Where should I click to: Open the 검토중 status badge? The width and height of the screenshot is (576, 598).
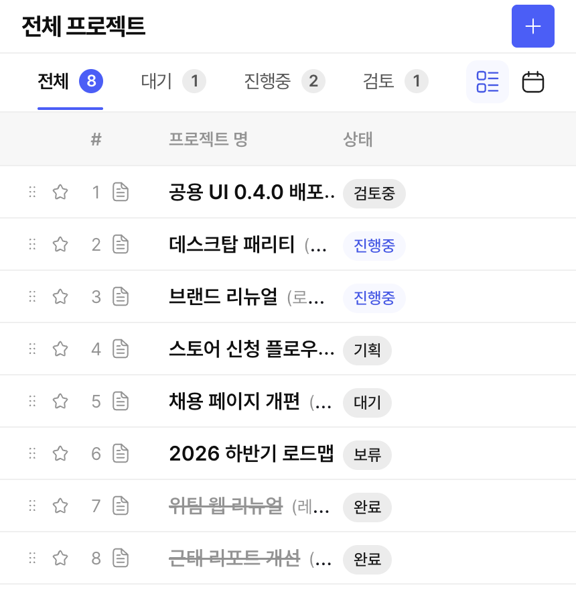(374, 193)
